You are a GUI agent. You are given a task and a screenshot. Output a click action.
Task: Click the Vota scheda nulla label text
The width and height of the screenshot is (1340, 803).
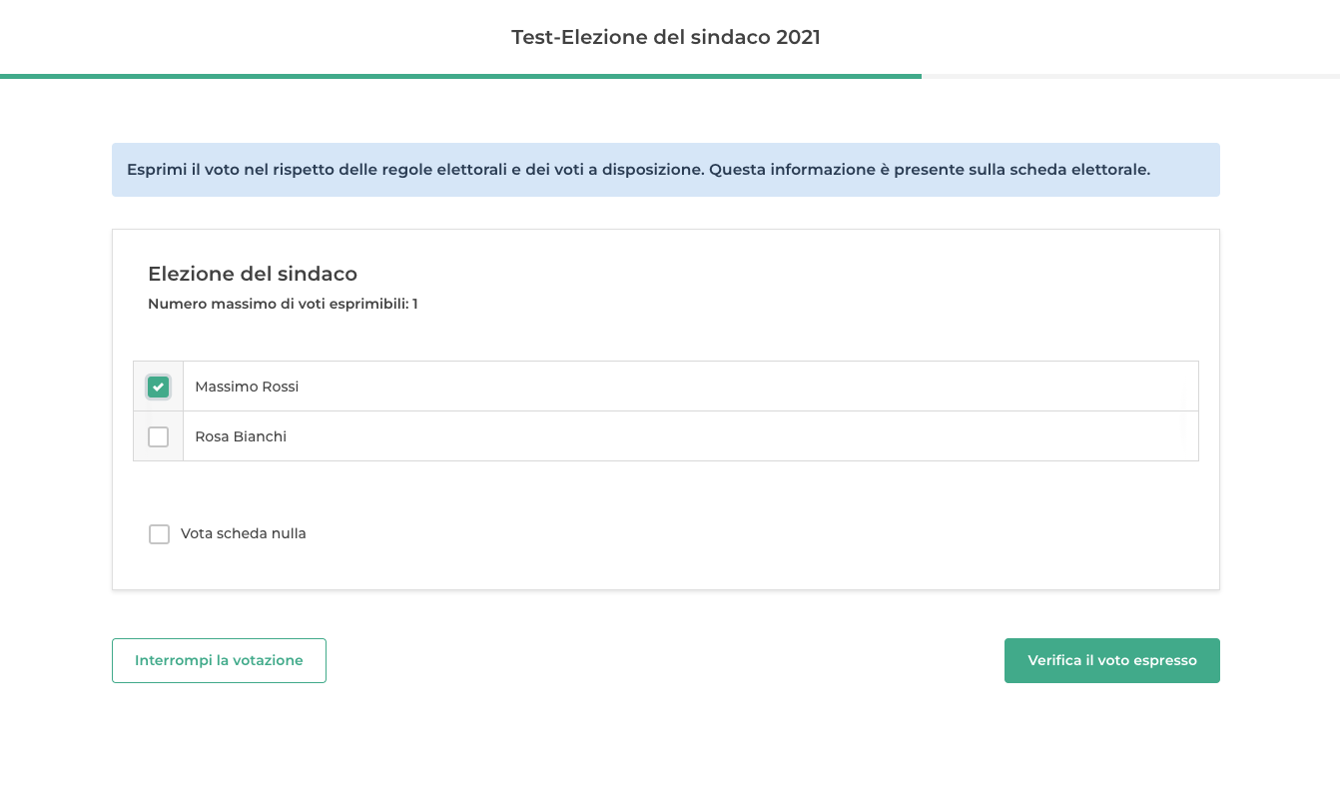tap(244, 534)
